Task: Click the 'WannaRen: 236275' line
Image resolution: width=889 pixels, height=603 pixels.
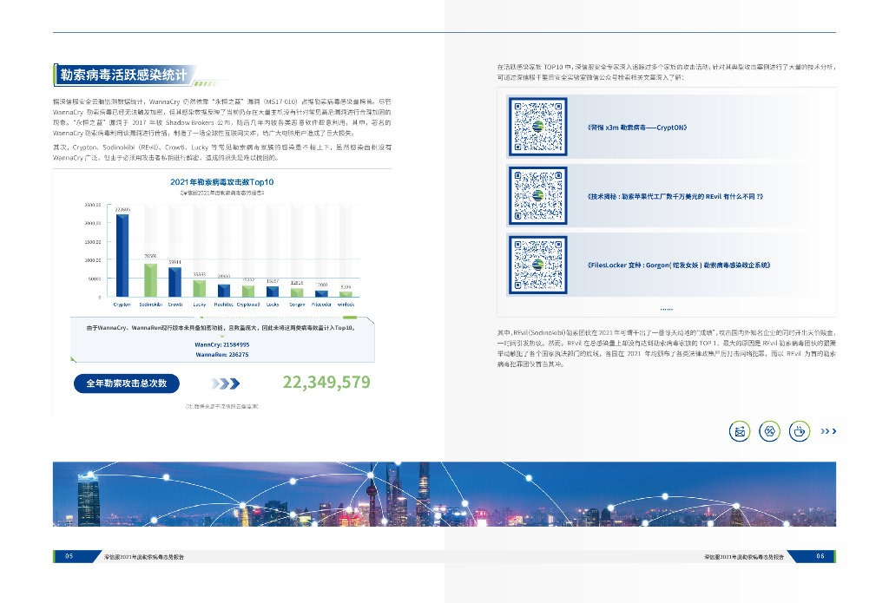Action: (x=221, y=355)
